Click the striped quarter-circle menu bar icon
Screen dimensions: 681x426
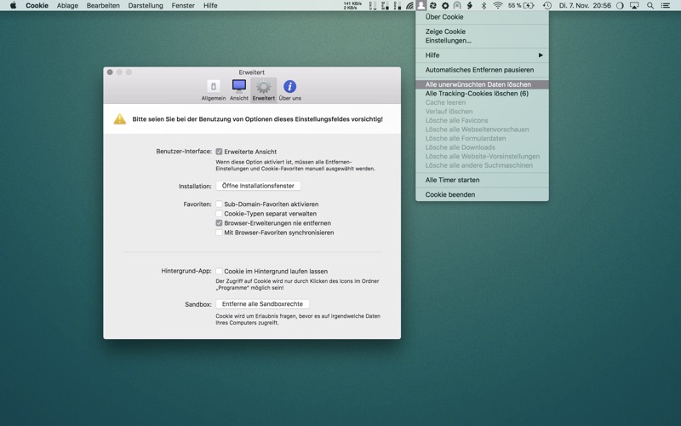(x=409, y=5)
